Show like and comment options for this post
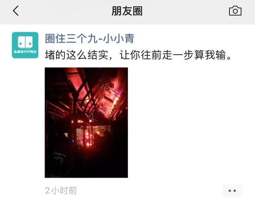The width and height of the screenshot is (255, 203). [x=232, y=191]
